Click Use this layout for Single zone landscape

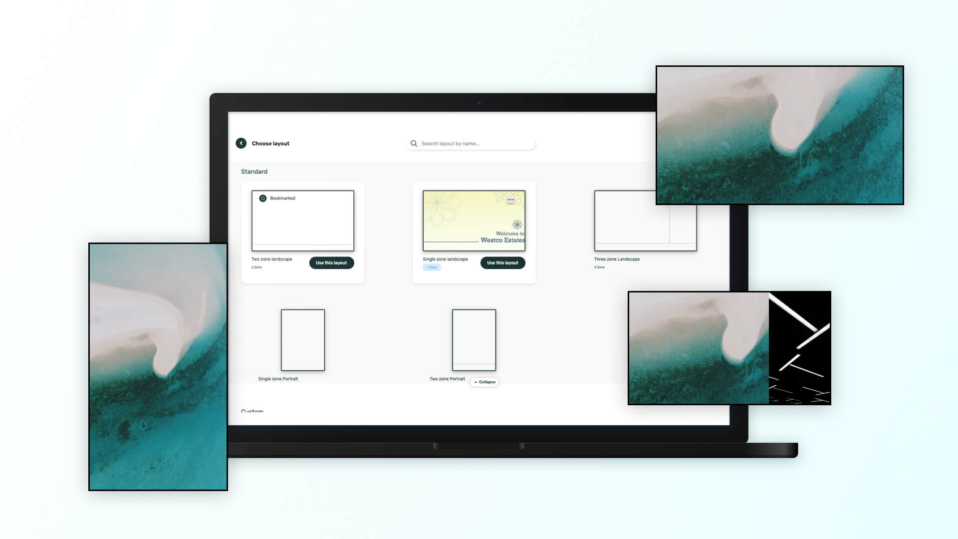[502, 263]
